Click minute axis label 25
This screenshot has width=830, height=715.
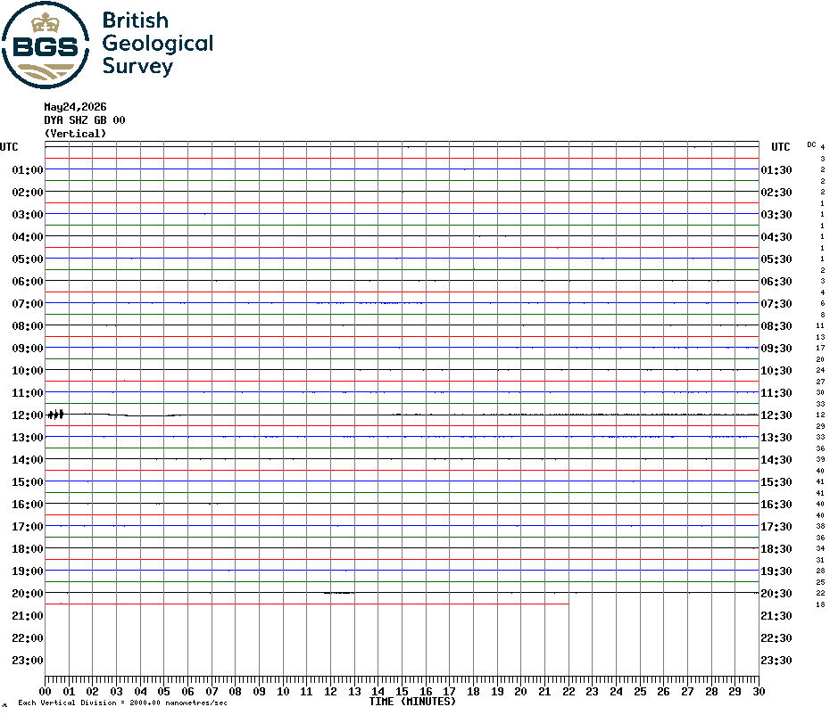(x=640, y=691)
